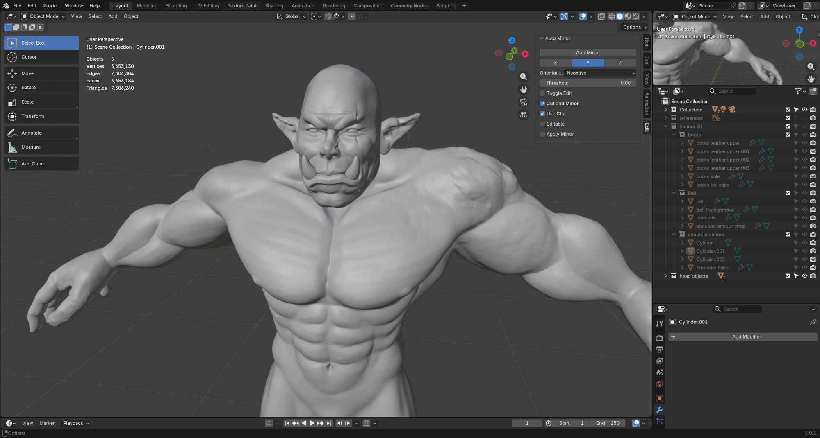The width and height of the screenshot is (820, 438).
Task: Open the Object Mode dropdown
Action: 43,16
